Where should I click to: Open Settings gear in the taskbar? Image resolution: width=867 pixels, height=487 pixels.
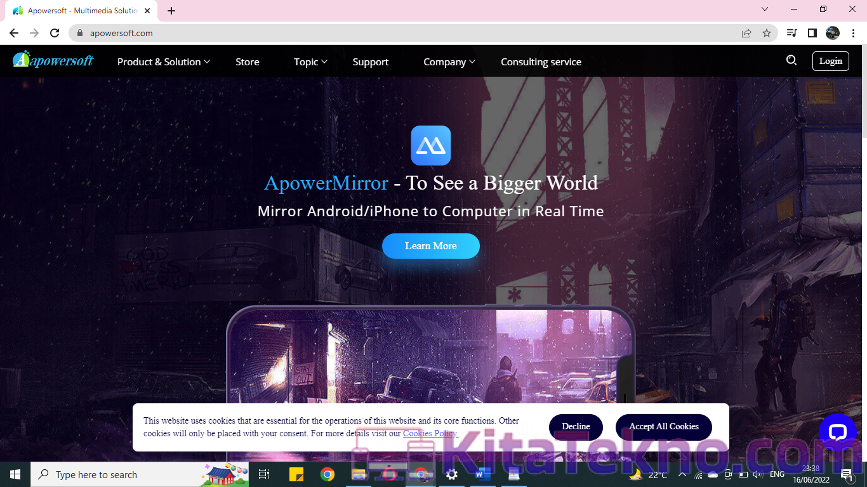pyautogui.click(x=451, y=474)
